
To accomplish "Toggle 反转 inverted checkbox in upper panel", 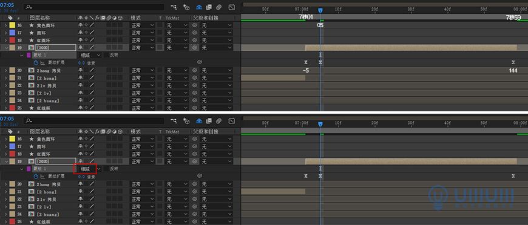I will coord(106,55).
